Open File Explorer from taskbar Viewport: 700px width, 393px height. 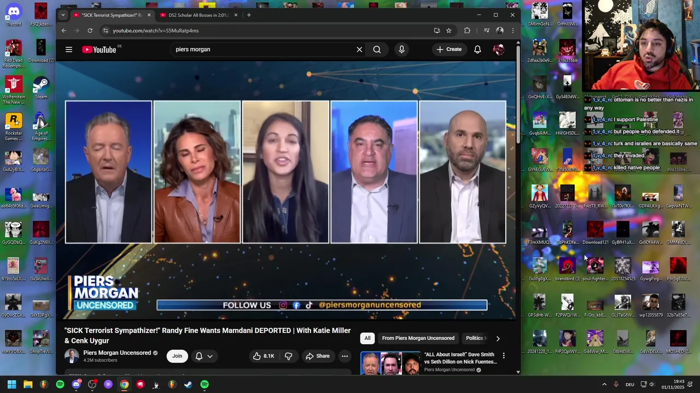pos(28,384)
